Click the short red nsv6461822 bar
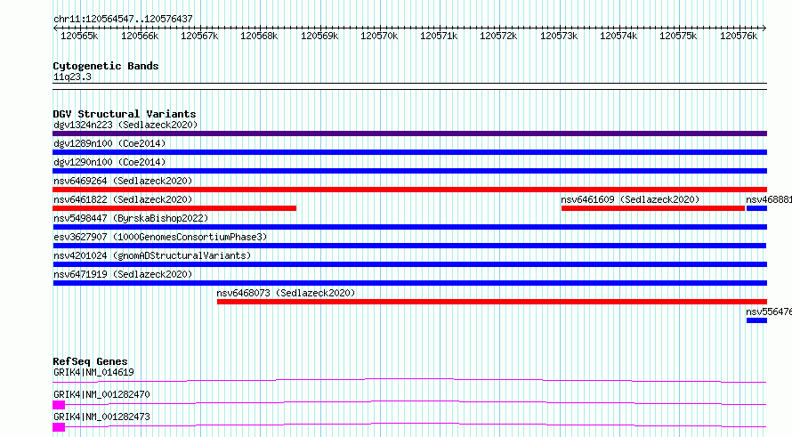 174,208
